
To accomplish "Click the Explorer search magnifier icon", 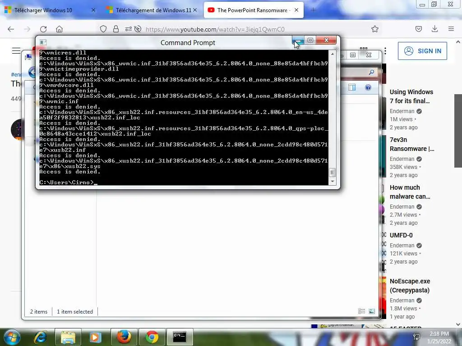I will [372, 72].
